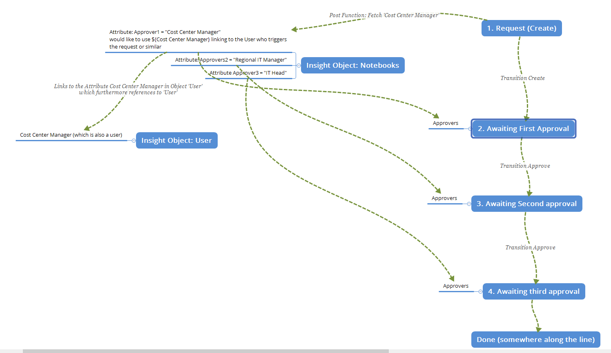
Task: Collapse the Insight Object: Notebooks branch circle
Action: click(299, 65)
